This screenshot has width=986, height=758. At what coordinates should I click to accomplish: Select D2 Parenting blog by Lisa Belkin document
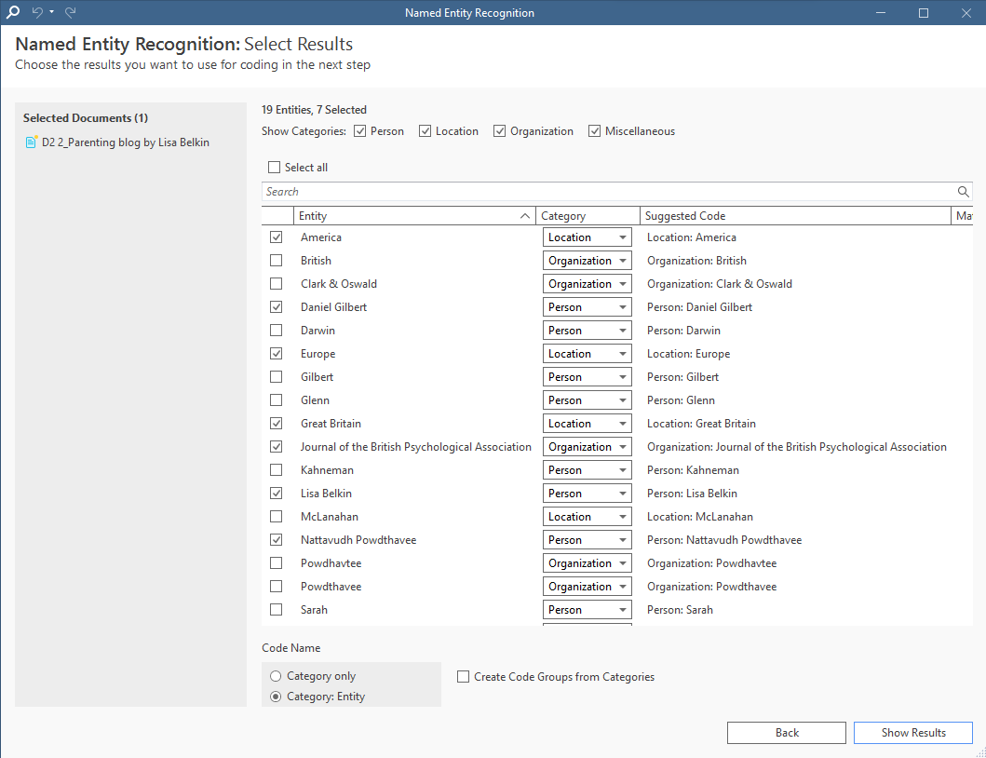point(126,142)
